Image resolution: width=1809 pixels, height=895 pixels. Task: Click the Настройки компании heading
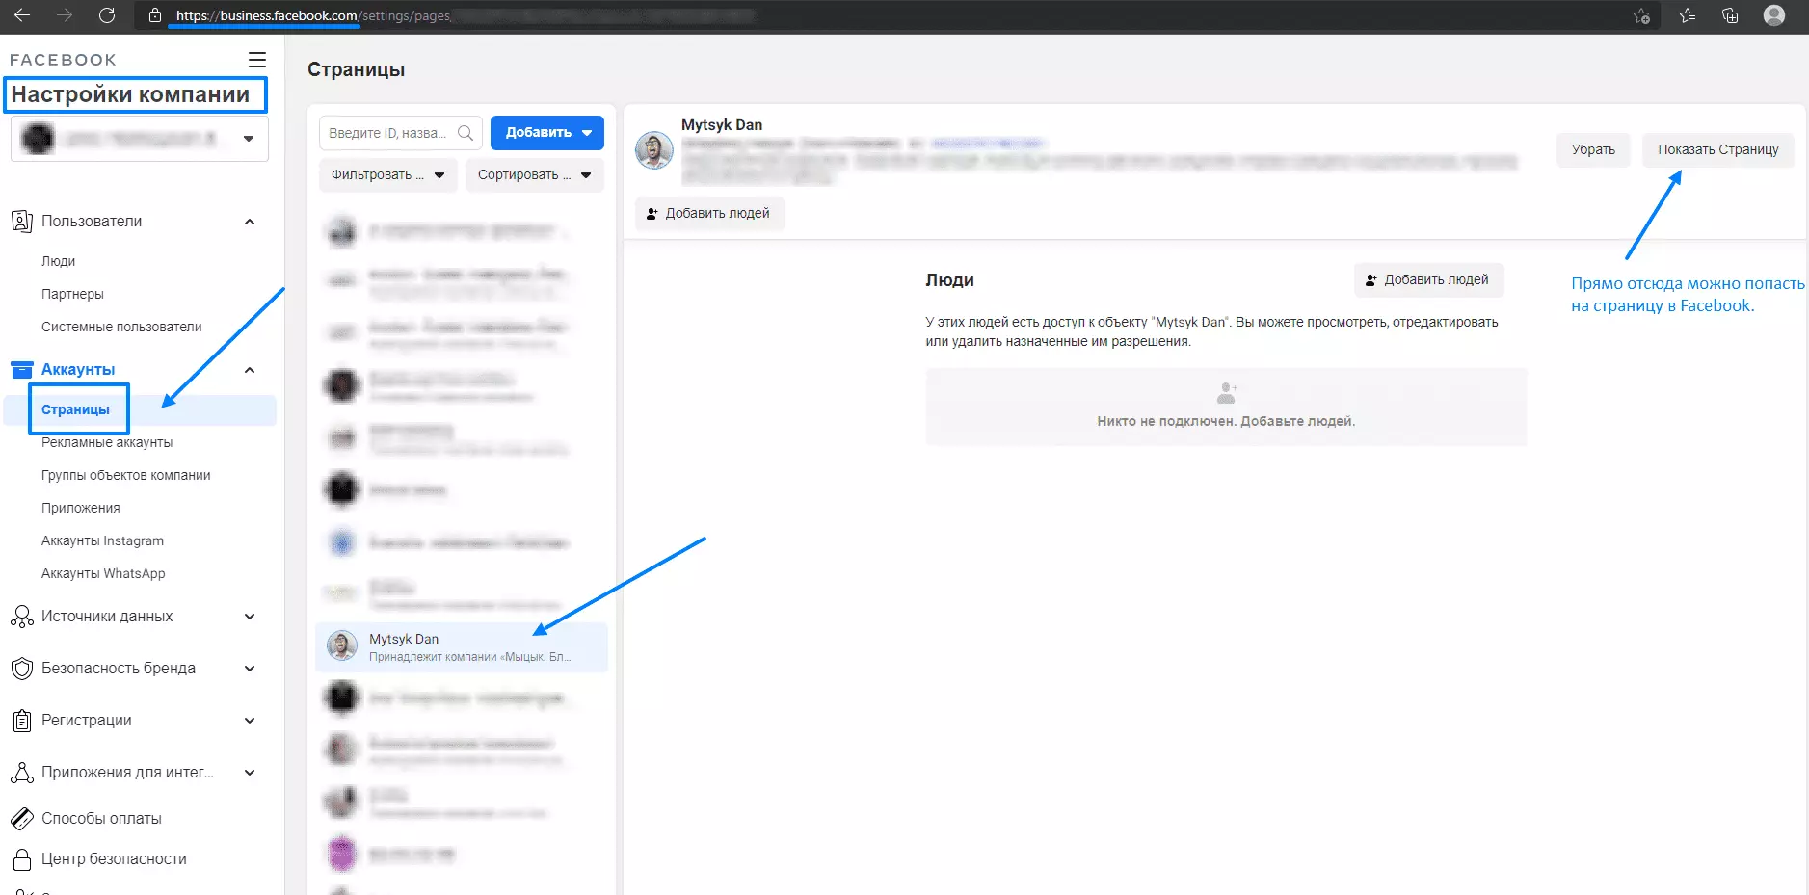click(x=130, y=94)
